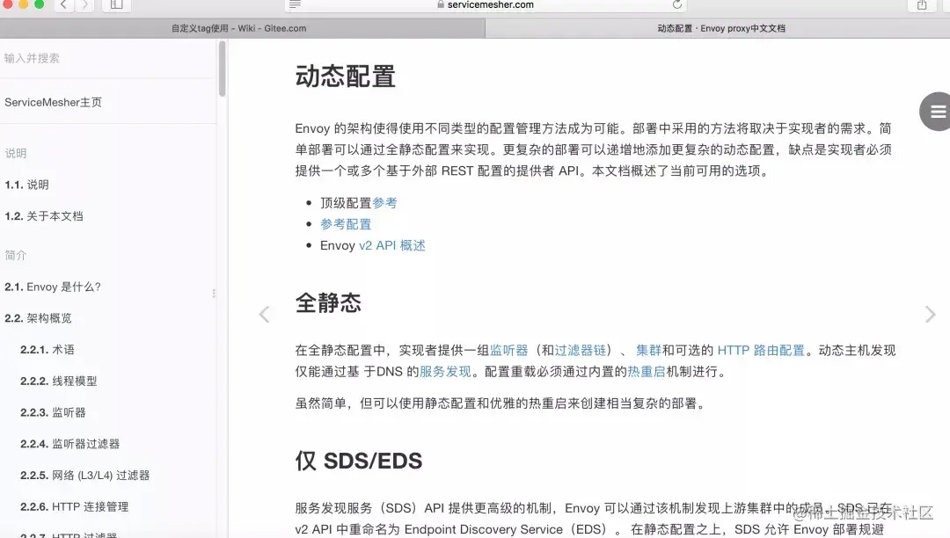This screenshot has width=950, height=538.
Task: Open the 参考配置 link
Action: pyautogui.click(x=345, y=224)
